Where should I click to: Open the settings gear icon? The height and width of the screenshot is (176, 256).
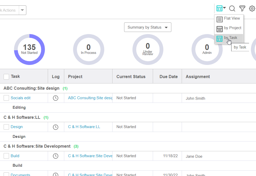point(252,9)
